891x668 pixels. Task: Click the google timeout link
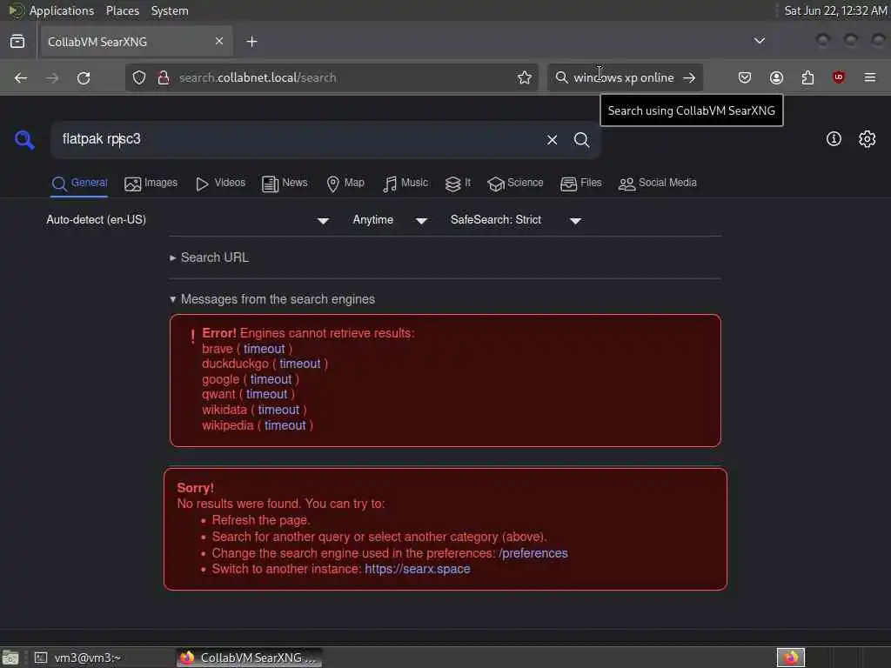pyautogui.click(x=271, y=379)
